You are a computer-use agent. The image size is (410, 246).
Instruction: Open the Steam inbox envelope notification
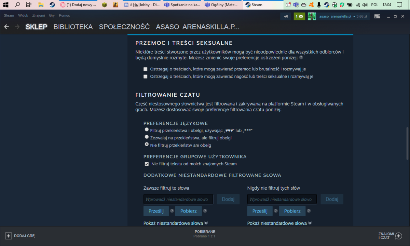(299, 16)
